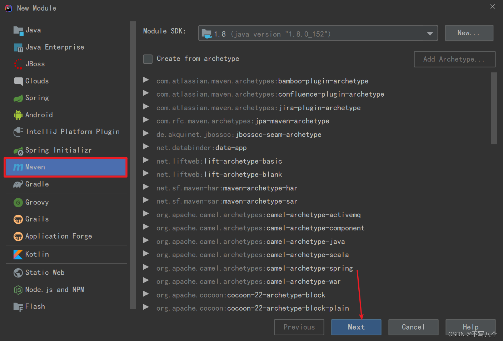Dismiss dialog with Cancel button
This screenshot has width=503, height=341.
(x=413, y=327)
